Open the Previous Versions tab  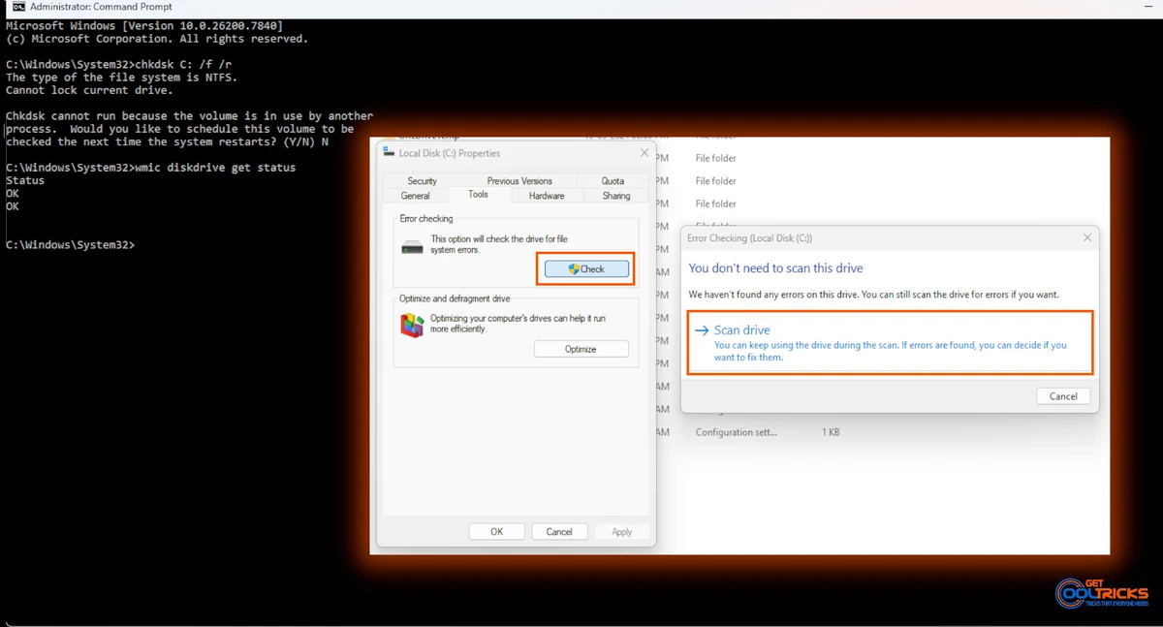click(519, 181)
